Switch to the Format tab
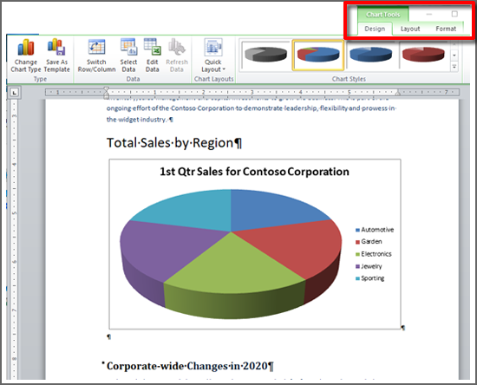 [446, 29]
